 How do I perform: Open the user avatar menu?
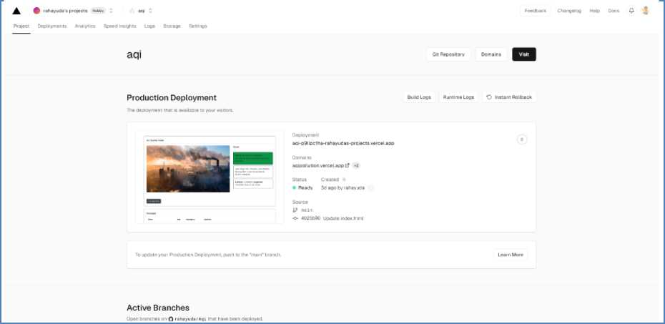click(x=646, y=11)
